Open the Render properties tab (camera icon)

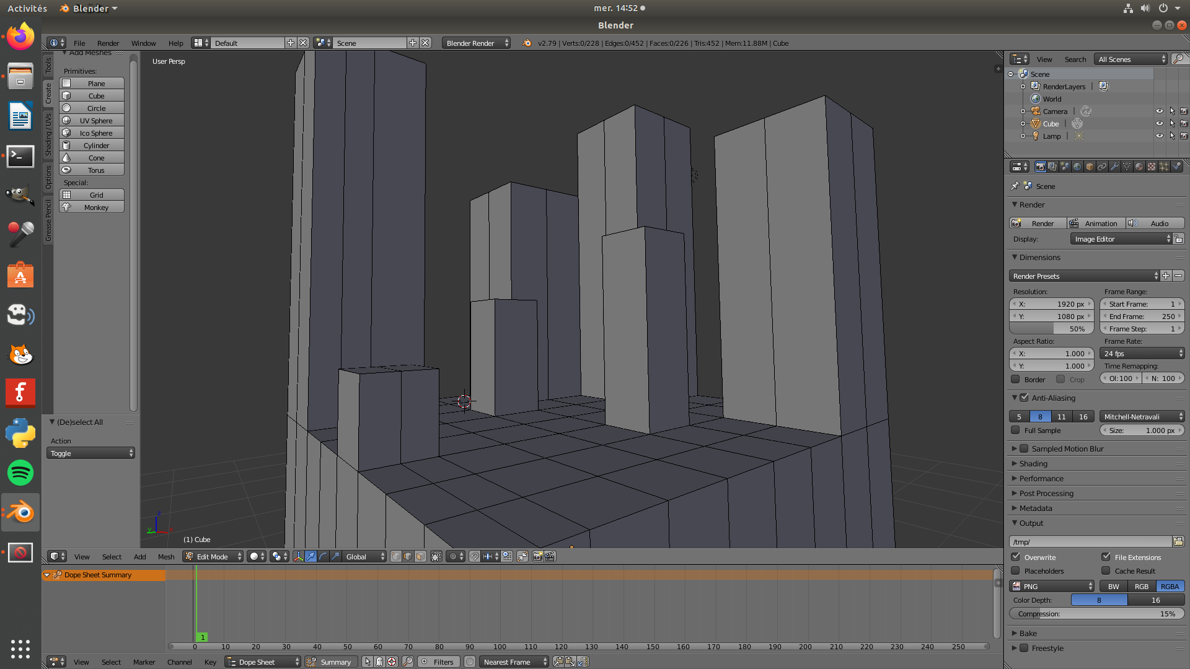[1041, 167]
